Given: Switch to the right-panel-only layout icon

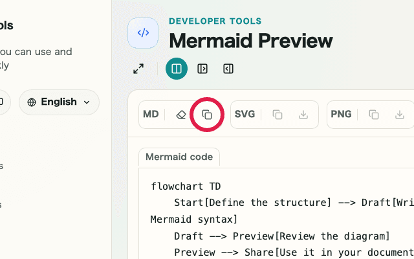Looking at the screenshot, I should [x=228, y=69].
